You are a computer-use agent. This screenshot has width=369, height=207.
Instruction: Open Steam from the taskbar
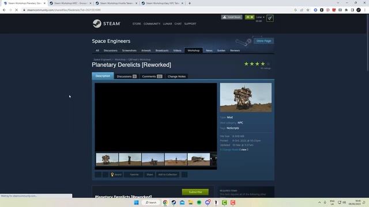click(174, 202)
